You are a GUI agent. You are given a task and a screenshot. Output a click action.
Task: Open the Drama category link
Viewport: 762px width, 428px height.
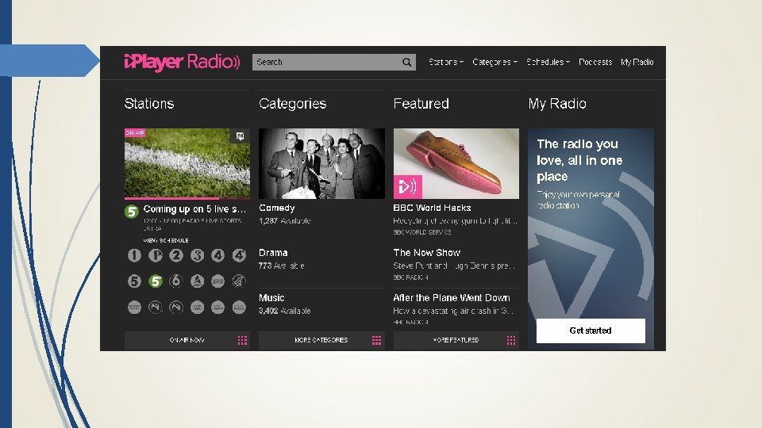point(273,253)
